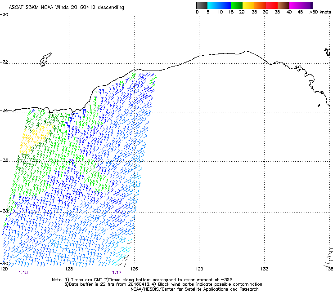Click the longitude label "126"
The width and height of the screenshot is (333, 292).
[134, 269]
